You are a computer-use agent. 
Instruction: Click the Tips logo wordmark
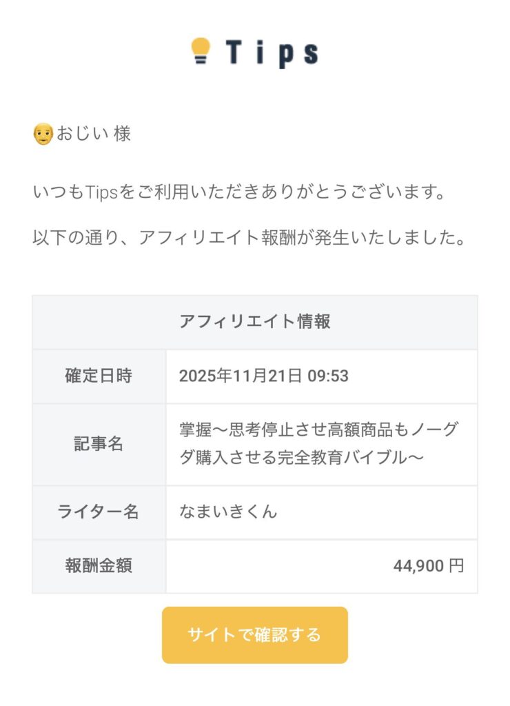[x=272, y=52]
